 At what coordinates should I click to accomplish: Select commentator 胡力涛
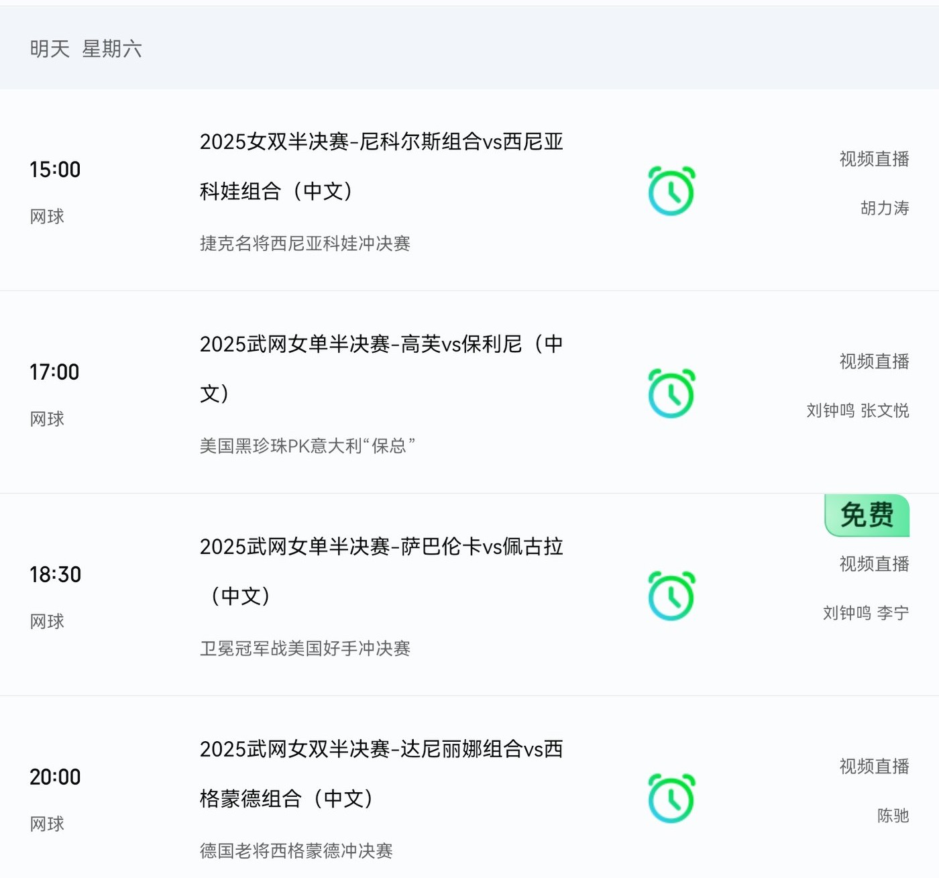click(885, 209)
